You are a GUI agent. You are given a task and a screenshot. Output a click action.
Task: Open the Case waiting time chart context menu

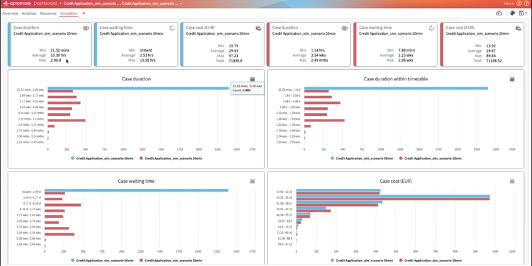tap(252, 181)
